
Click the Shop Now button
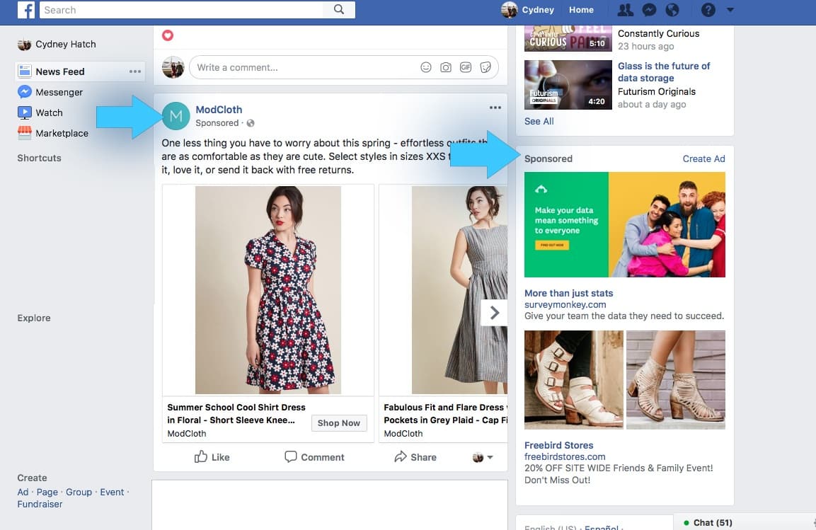[x=339, y=423]
